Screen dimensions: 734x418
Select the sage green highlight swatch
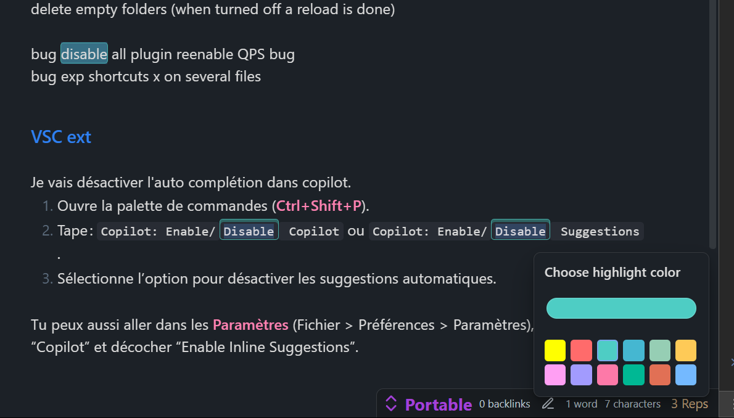pyautogui.click(x=660, y=350)
